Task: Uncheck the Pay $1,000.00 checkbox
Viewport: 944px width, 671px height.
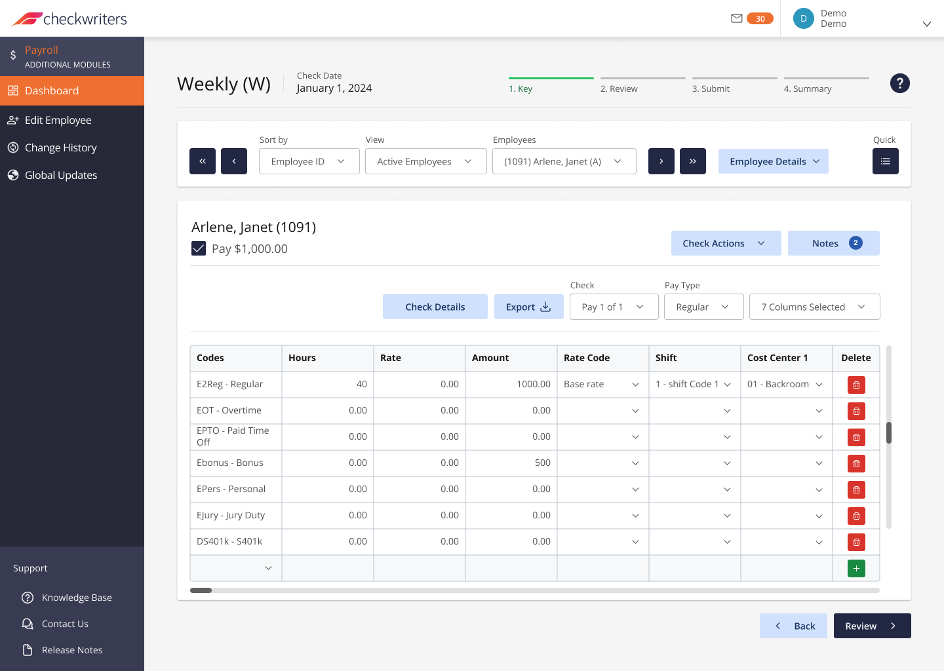Action: (199, 248)
